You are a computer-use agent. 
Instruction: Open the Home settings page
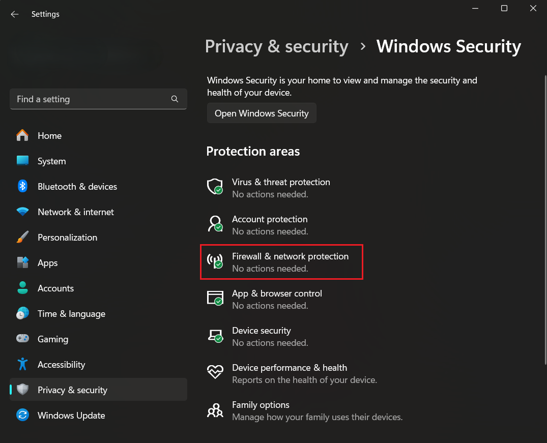pyautogui.click(x=49, y=136)
